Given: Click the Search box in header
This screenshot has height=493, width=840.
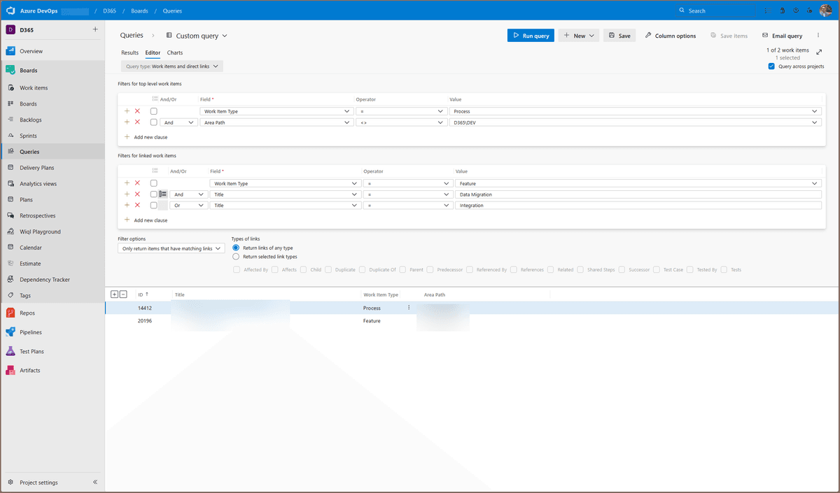Looking at the screenshot, I should [714, 10].
